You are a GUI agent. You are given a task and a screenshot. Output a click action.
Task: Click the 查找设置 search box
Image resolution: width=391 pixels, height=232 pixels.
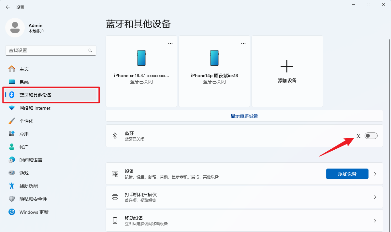[x=51, y=50]
